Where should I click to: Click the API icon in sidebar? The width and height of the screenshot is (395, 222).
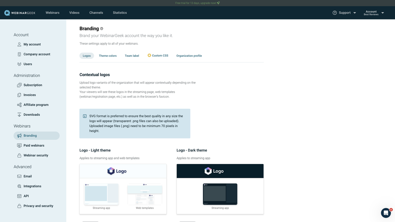click(19, 196)
